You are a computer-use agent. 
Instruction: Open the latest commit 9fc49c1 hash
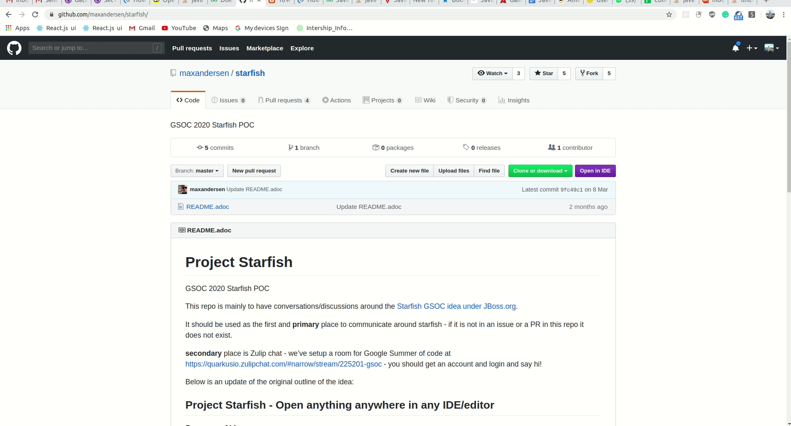pyautogui.click(x=572, y=190)
